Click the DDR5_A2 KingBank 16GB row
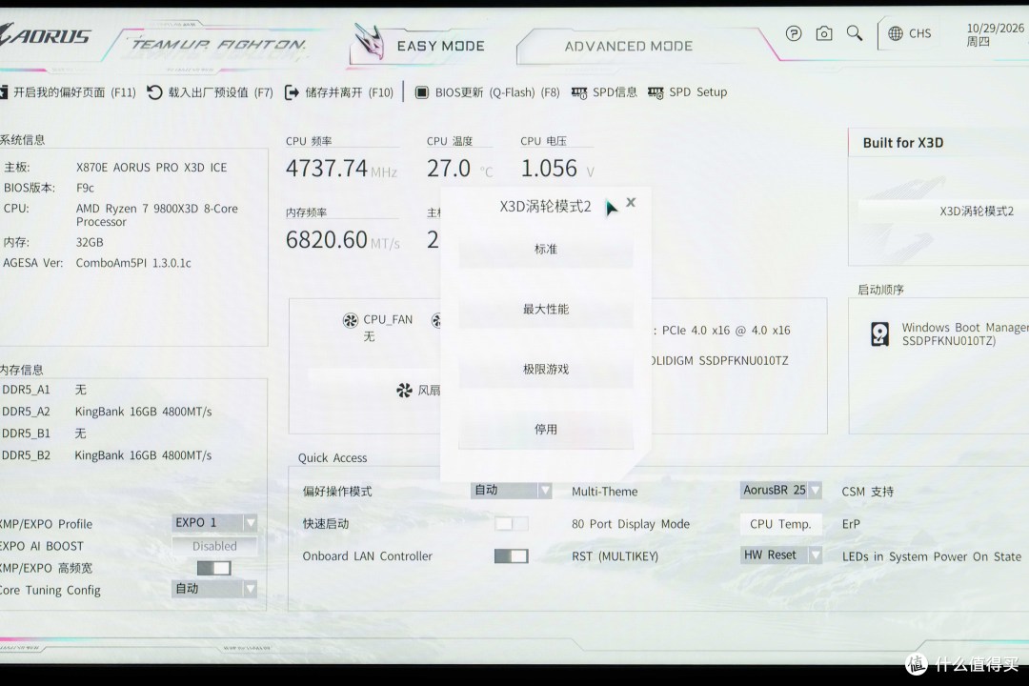Viewport: 1029px width, 686px height. point(108,412)
